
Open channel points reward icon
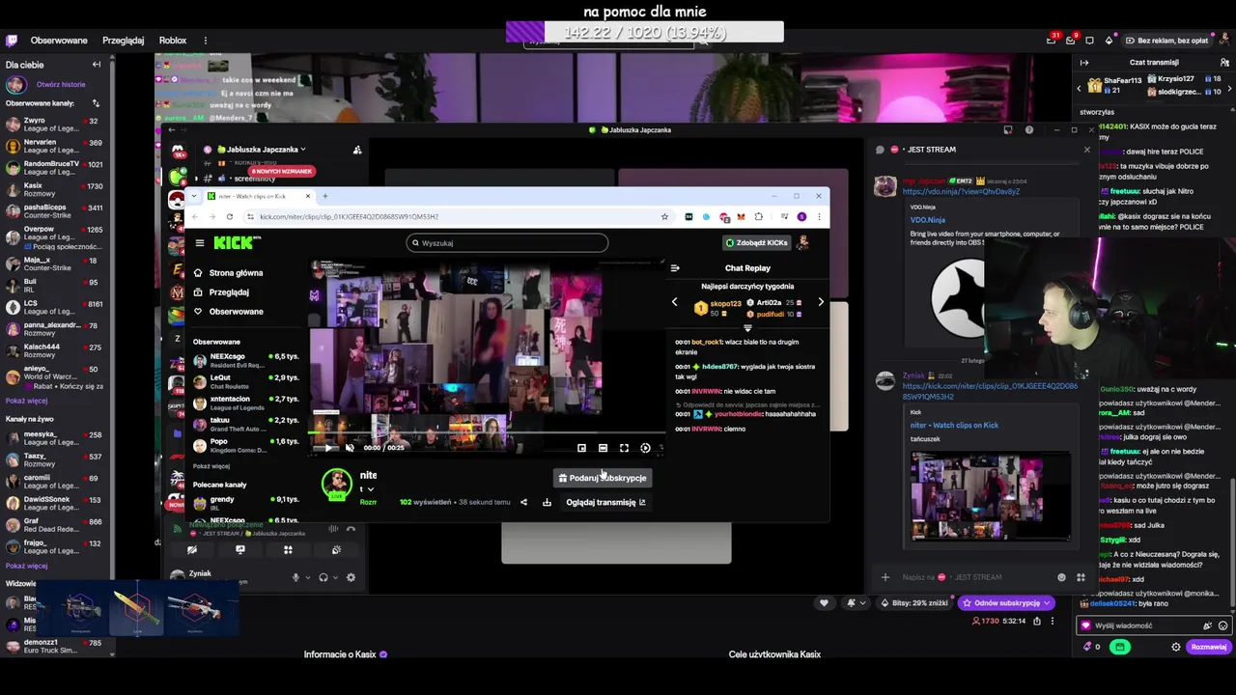tap(1120, 647)
